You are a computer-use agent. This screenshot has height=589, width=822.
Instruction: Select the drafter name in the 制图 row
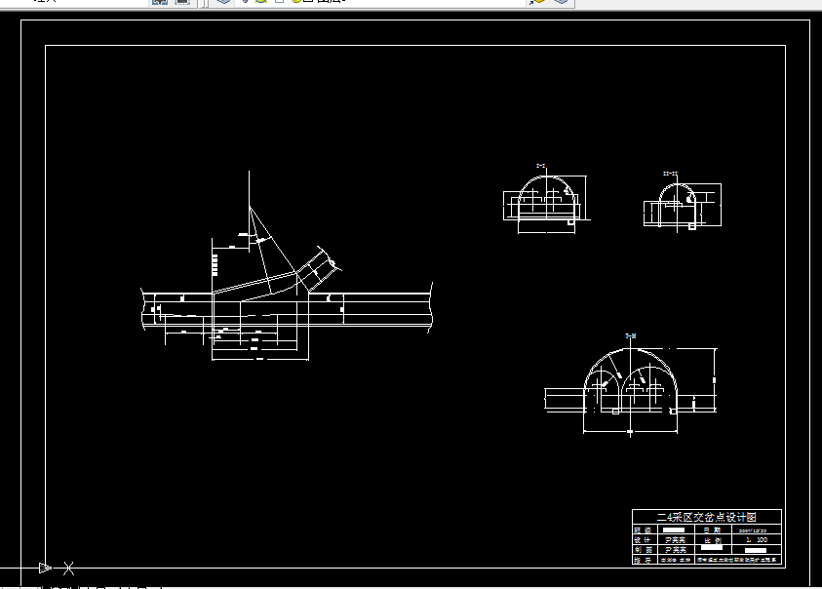click(675, 550)
